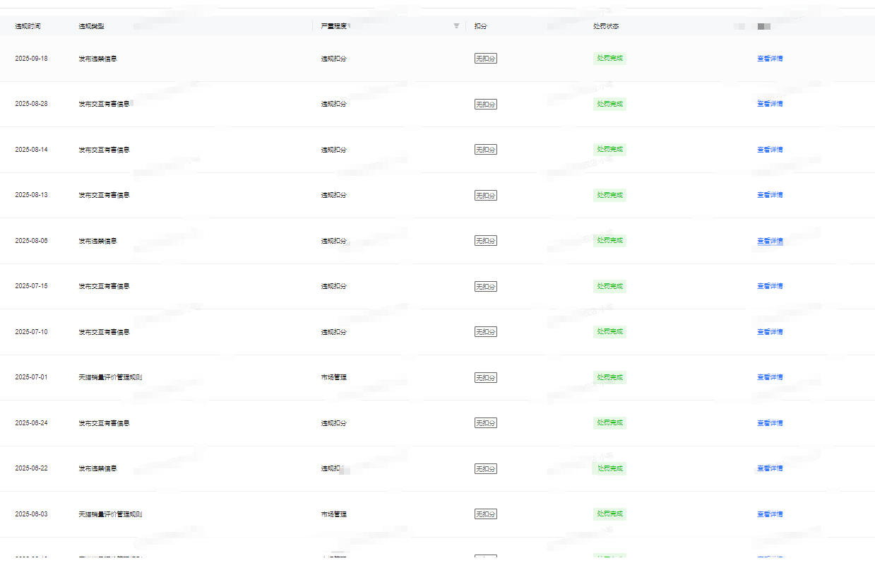
Task: Click 市场管理 in the 2025-07-01 row
Action: click(334, 377)
